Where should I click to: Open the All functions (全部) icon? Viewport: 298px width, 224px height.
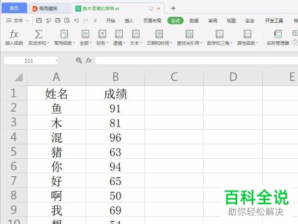point(85,34)
